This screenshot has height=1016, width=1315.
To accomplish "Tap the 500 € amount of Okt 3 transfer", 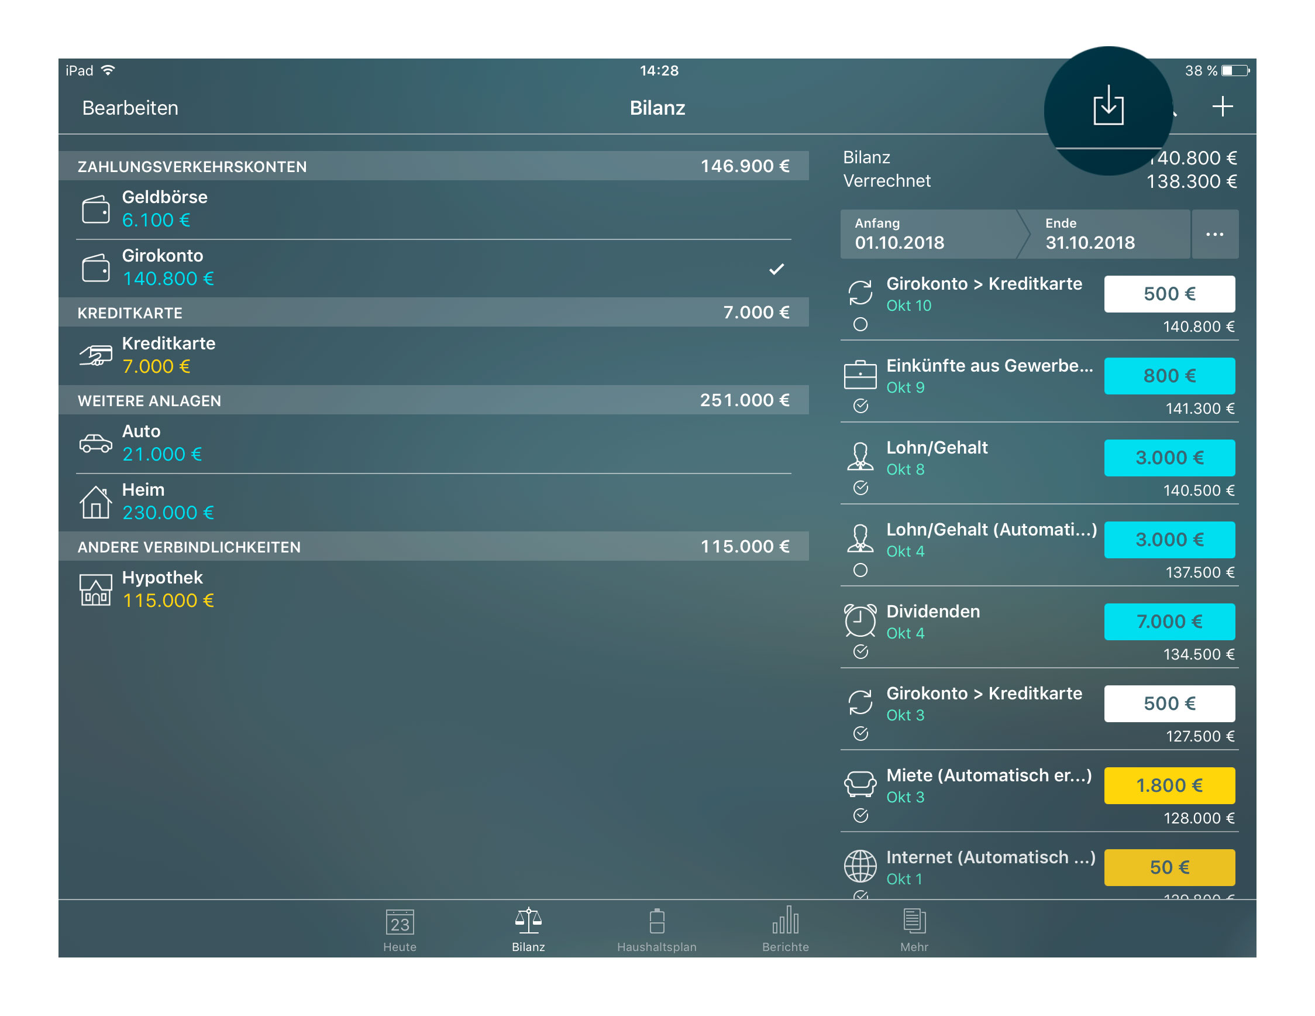I will coord(1169,703).
